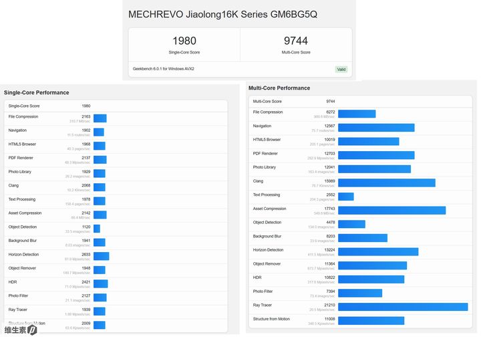Select Photo Library row in Multi-Core table
The height and width of the screenshot is (337, 481).
point(361,169)
